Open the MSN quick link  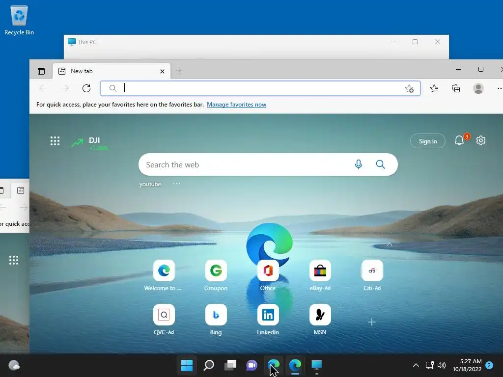320,320
